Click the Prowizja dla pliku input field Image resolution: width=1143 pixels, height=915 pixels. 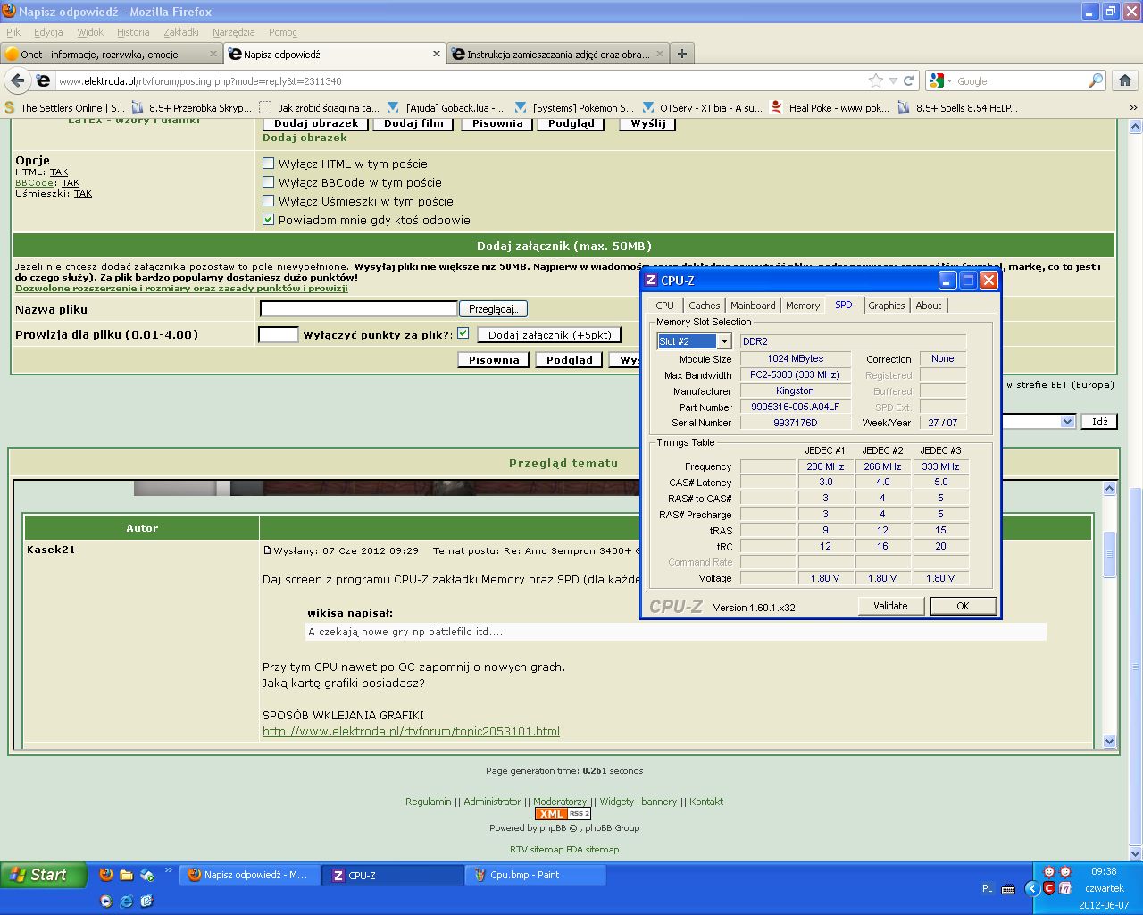278,334
